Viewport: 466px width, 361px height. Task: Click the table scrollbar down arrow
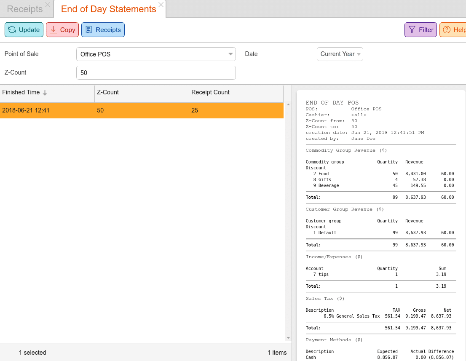[288, 338]
